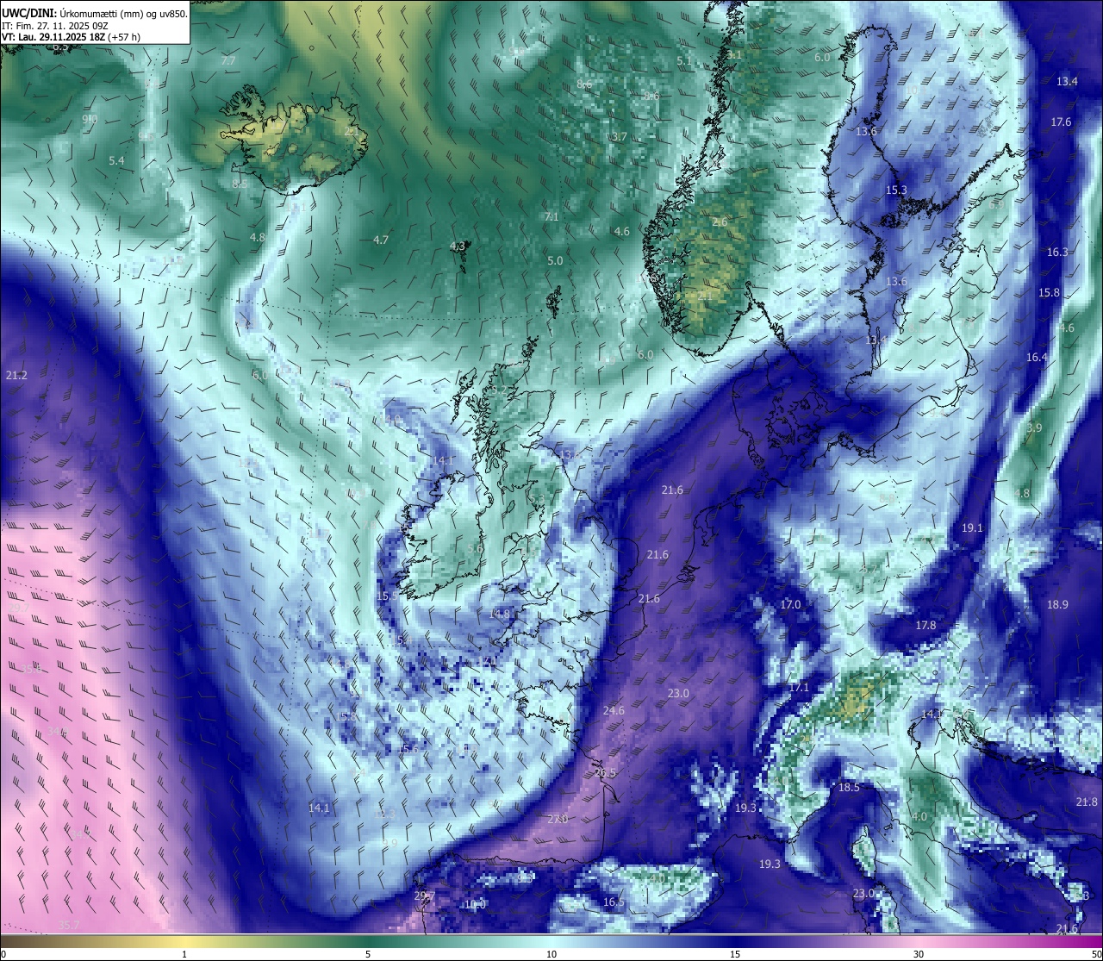
Task: Click the 'VT: Lau. 29.11.2025 18Z (+57 h)' line
Action: click(72, 37)
